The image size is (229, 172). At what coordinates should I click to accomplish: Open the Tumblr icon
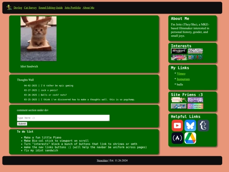pos(203,125)
